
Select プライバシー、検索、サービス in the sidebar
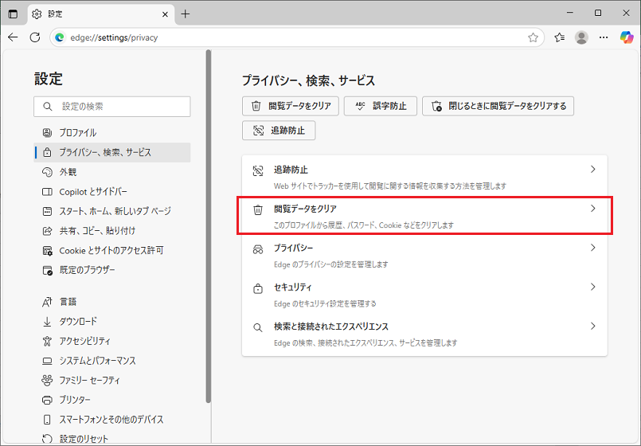[112, 152]
